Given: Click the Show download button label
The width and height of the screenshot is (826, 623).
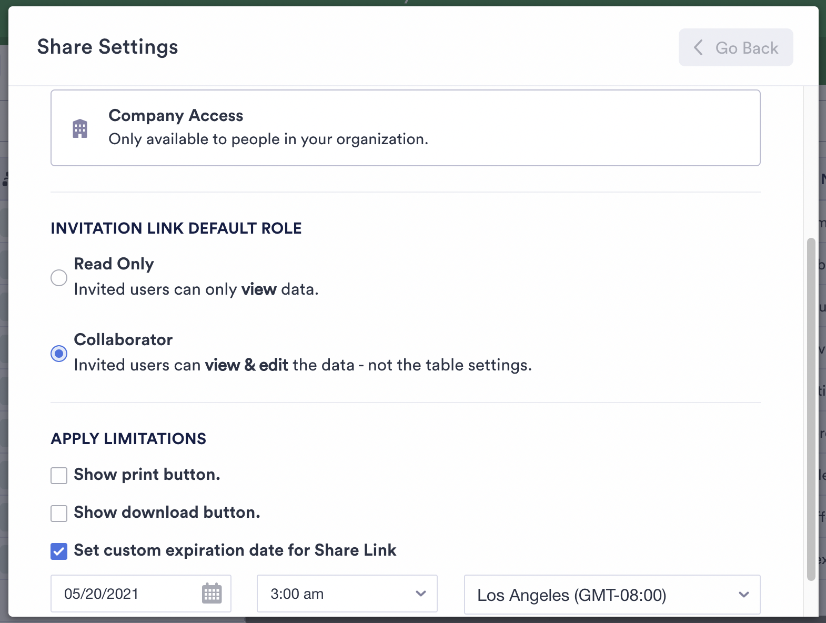Looking at the screenshot, I should 167,513.
